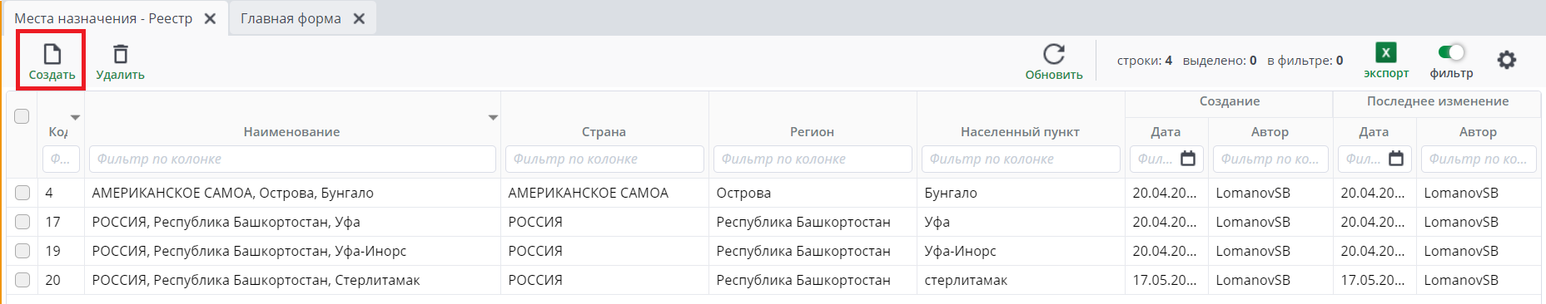Select the checkbox for Стерлитамак row
This screenshot has height=304, width=1546.
click(x=22, y=280)
